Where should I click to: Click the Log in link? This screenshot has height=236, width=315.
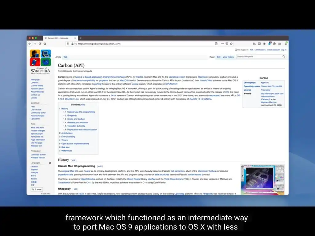tap(284, 50)
